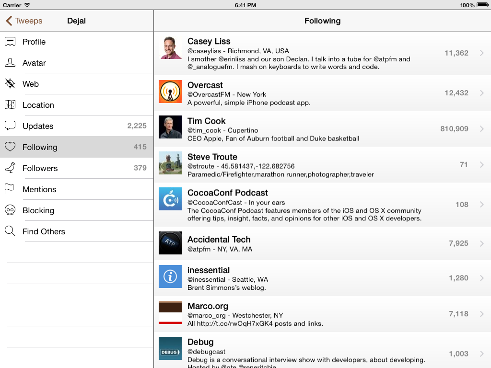This screenshot has width=491, height=368.
Task: Click the @CocoaConfCast handle text
Action: [215, 203]
